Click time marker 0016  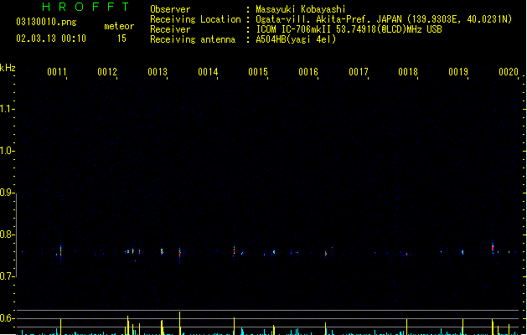coord(308,72)
